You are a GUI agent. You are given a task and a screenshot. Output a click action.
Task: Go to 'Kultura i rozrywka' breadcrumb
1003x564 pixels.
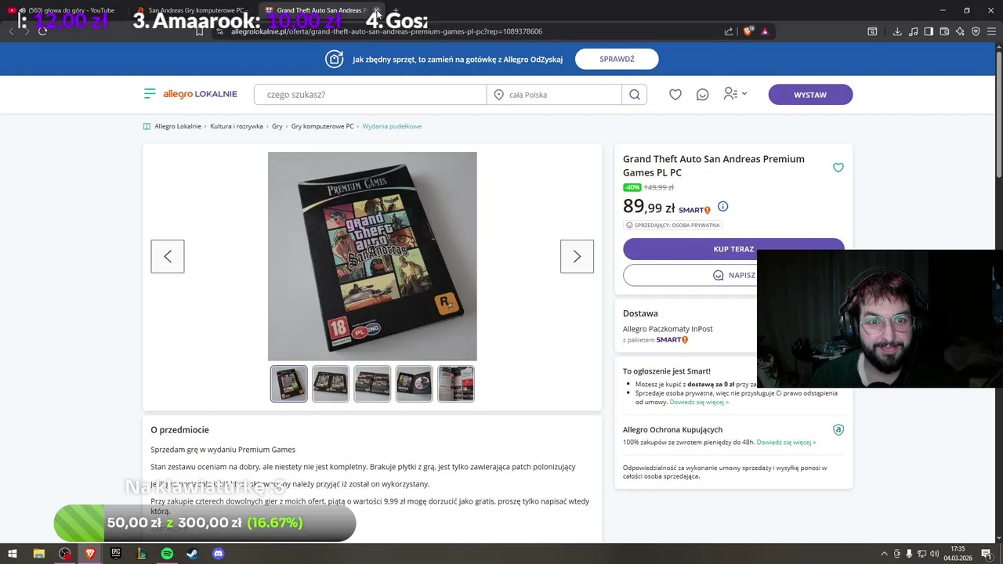click(237, 126)
